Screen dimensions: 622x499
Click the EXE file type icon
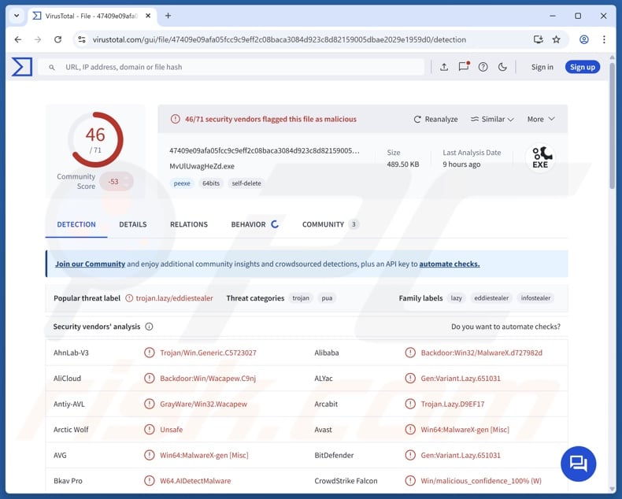540,157
